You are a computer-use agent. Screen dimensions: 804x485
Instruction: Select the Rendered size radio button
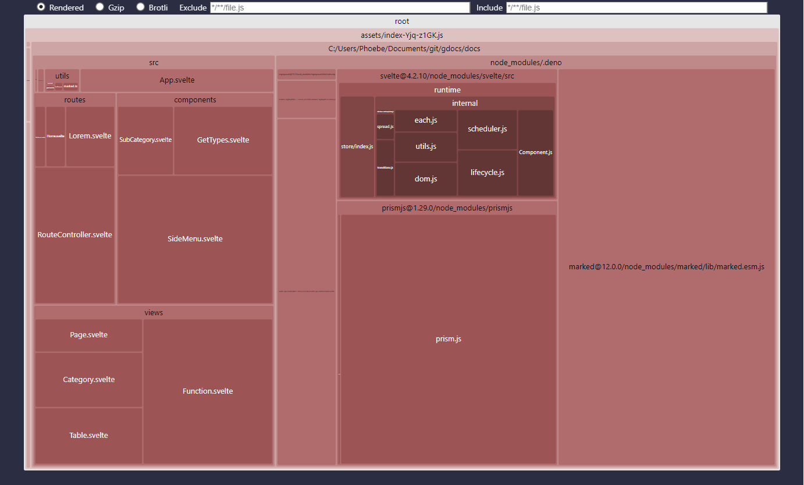(x=41, y=7)
